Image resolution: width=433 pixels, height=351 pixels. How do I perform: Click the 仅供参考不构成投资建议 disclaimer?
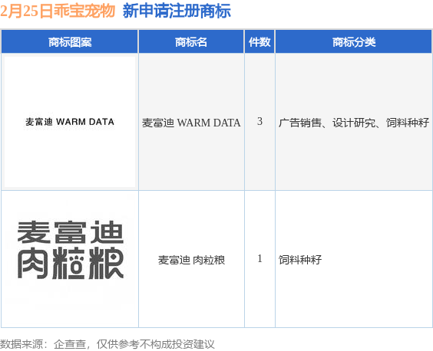tap(156, 344)
